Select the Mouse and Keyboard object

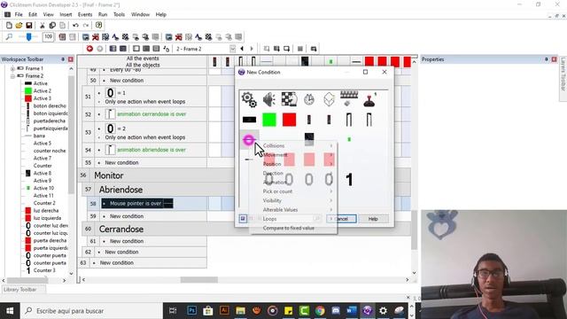[349, 98]
